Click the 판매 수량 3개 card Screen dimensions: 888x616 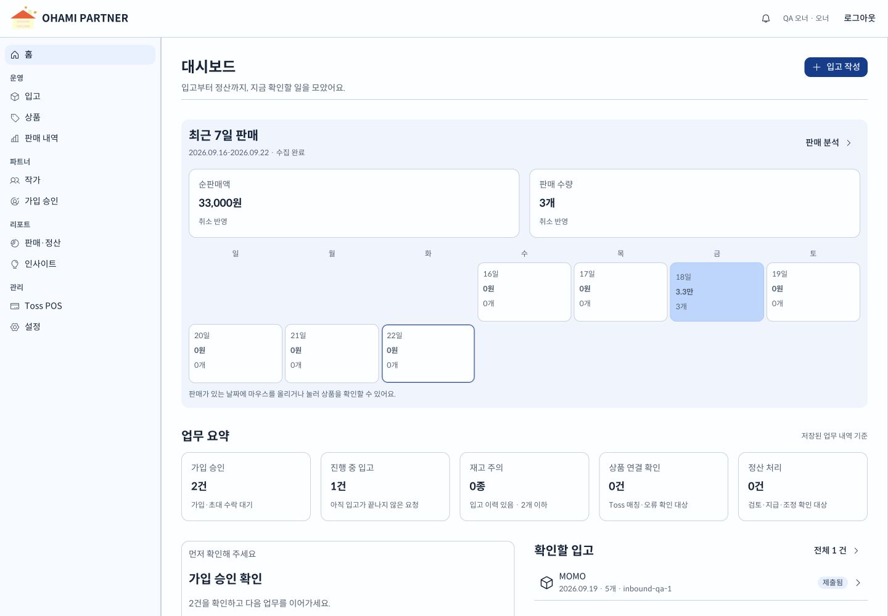[x=695, y=203]
